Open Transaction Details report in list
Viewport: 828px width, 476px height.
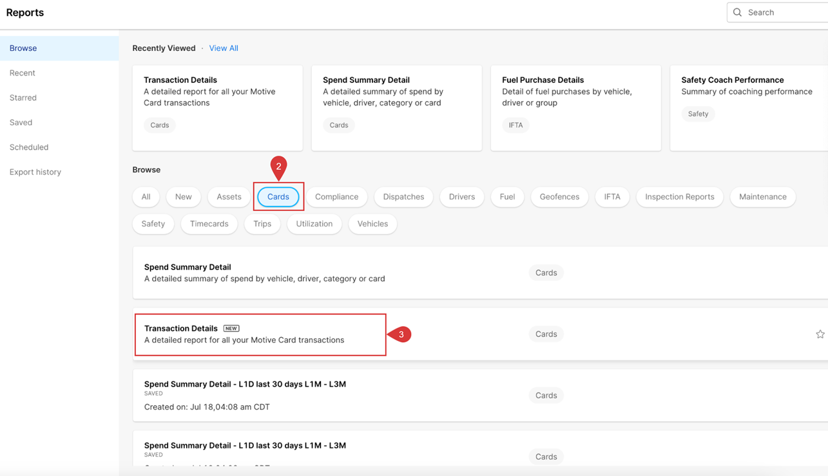181,329
